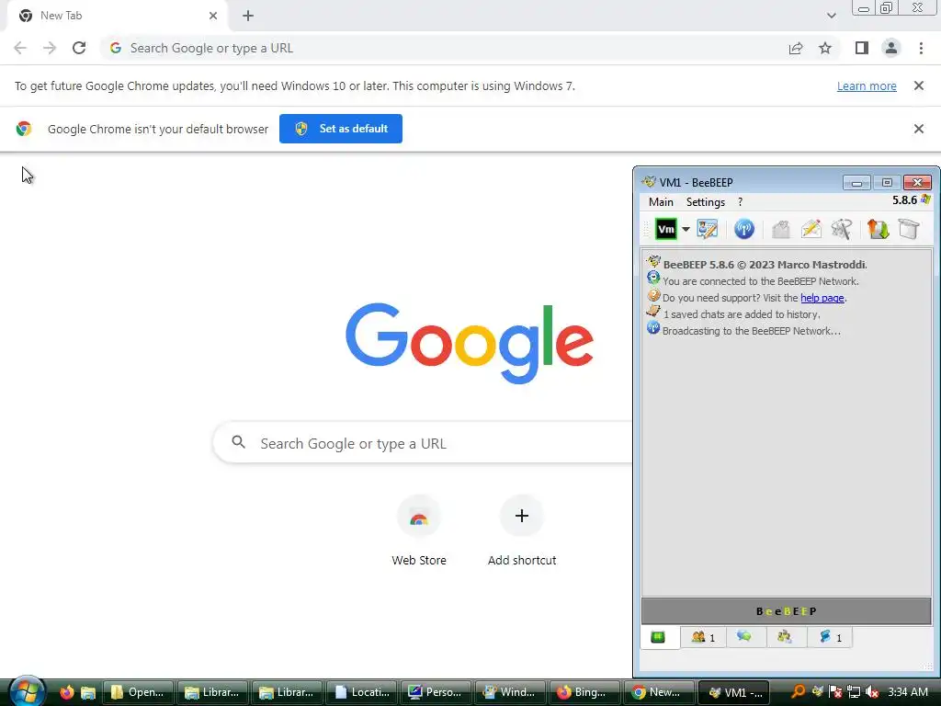Dismiss the default browser infobar
Viewport: 941px width, 706px height.
[x=918, y=129]
